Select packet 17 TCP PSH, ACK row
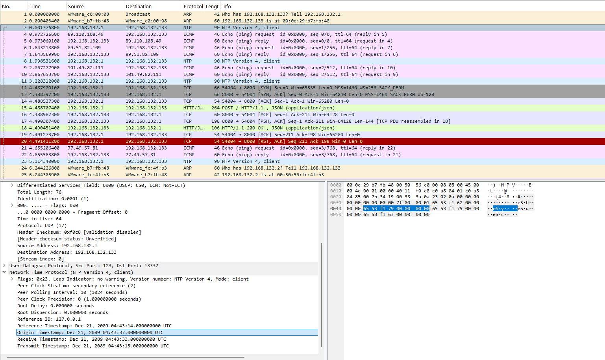 302,121
